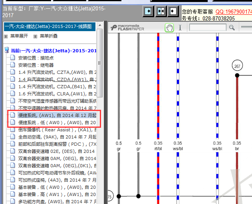Open root node 当前:一汽-大众-捷达(Jetta)-2015

(54, 51)
